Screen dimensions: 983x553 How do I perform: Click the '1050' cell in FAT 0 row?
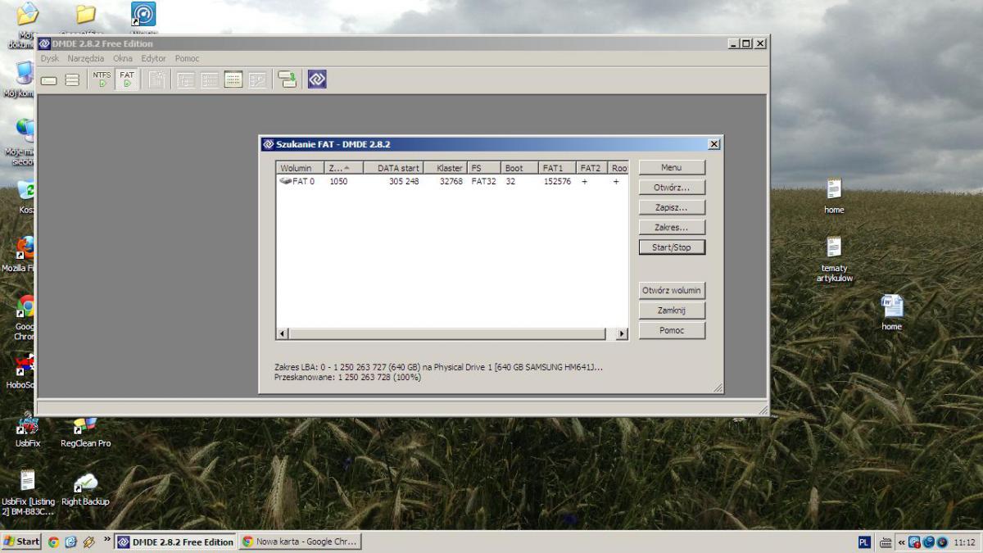click(338, 181)
